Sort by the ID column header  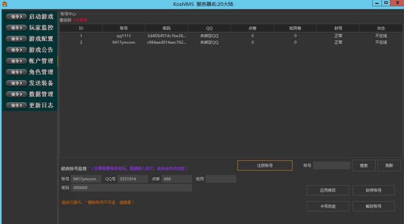pos(81,28)
